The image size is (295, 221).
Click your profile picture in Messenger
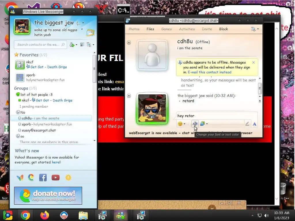pos(22,26)
